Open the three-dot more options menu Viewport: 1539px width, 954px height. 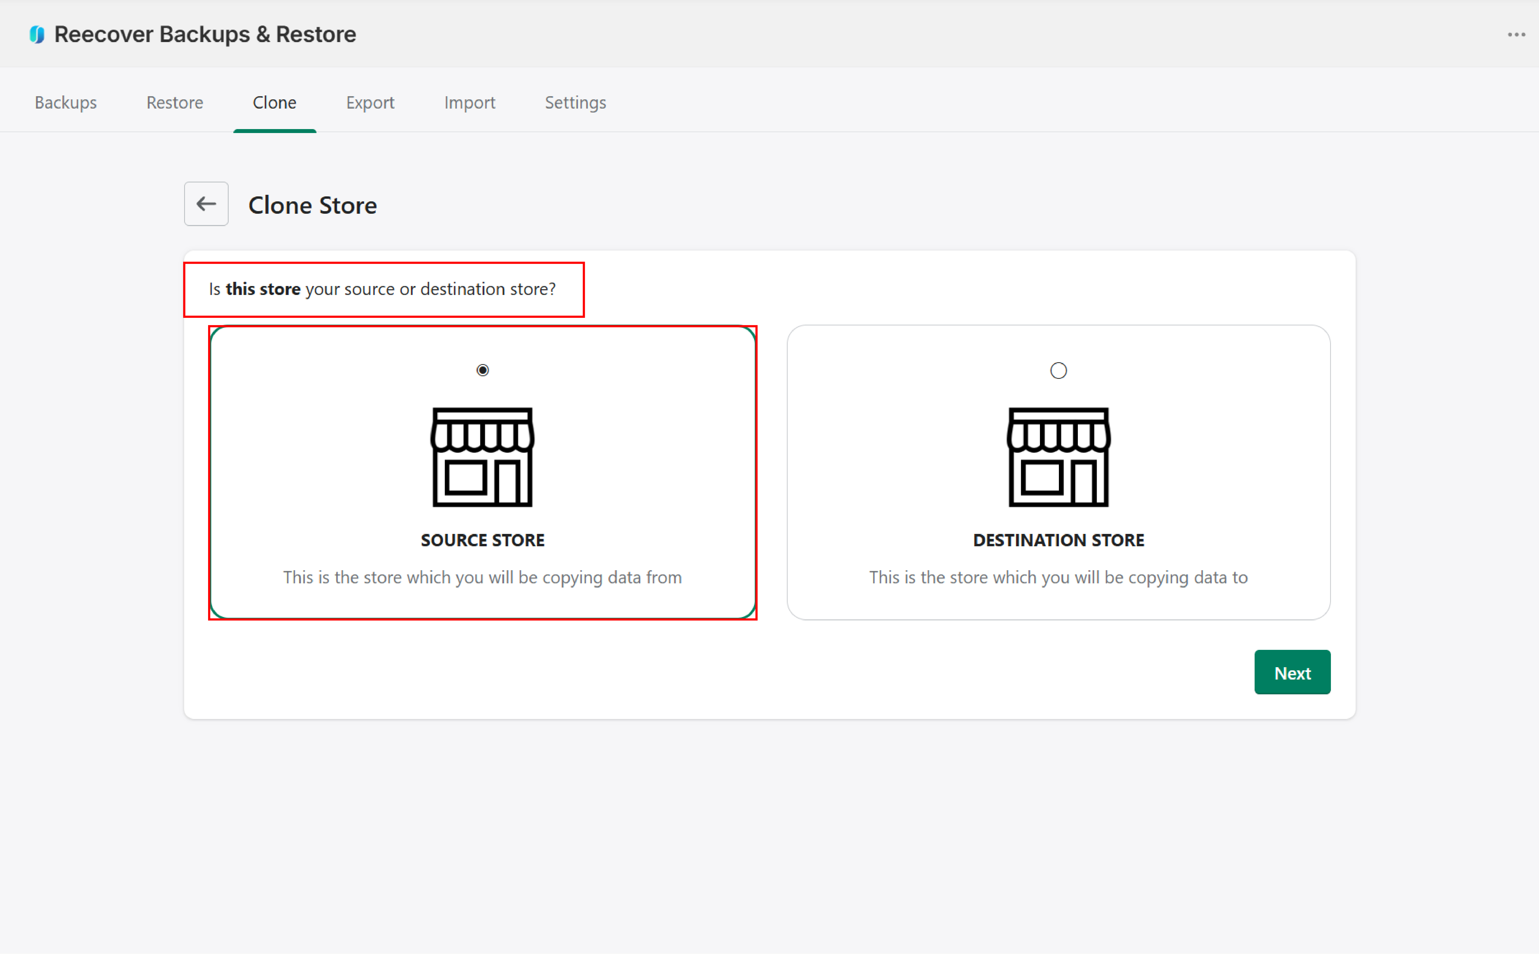[1516, 35]
